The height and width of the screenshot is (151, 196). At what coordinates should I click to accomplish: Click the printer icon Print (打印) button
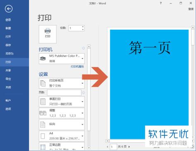(x=48, y=34)
